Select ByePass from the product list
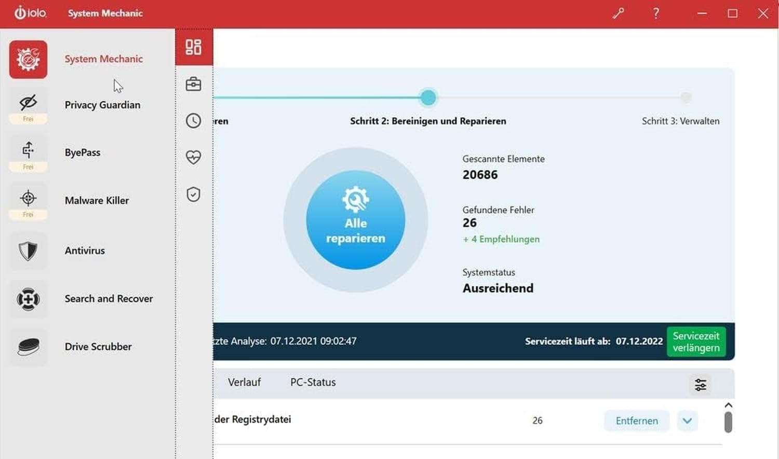Screen dimensions: 779x459 pos(83,152)
